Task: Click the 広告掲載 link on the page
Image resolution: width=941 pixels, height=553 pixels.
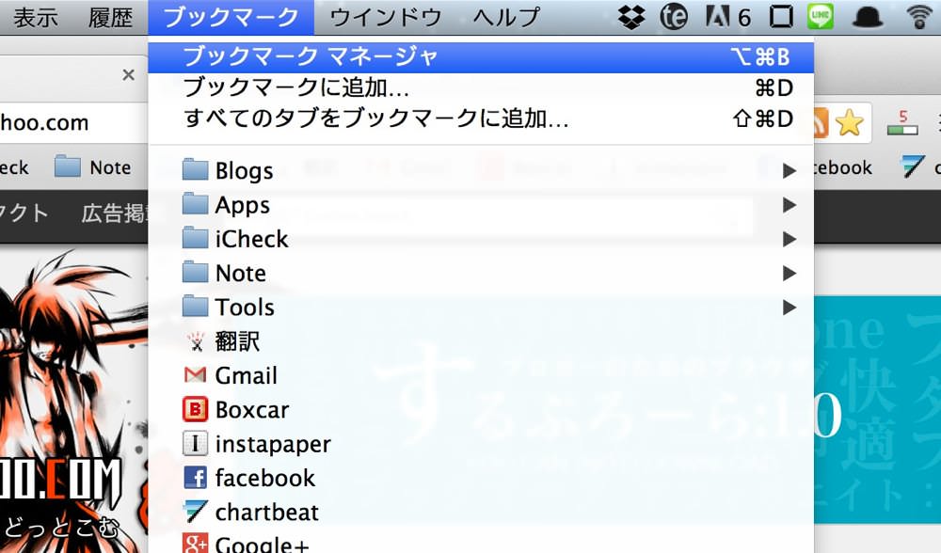Action: pos(114,213)
